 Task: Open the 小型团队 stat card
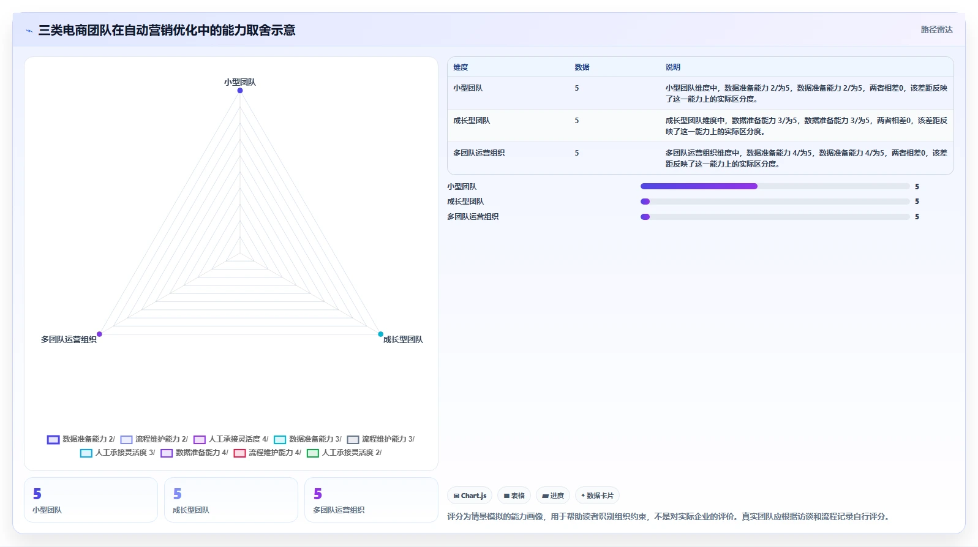(91, 500)
